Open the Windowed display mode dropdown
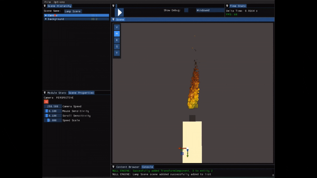Viewport: 317px width, 178px height. (210, 10)
